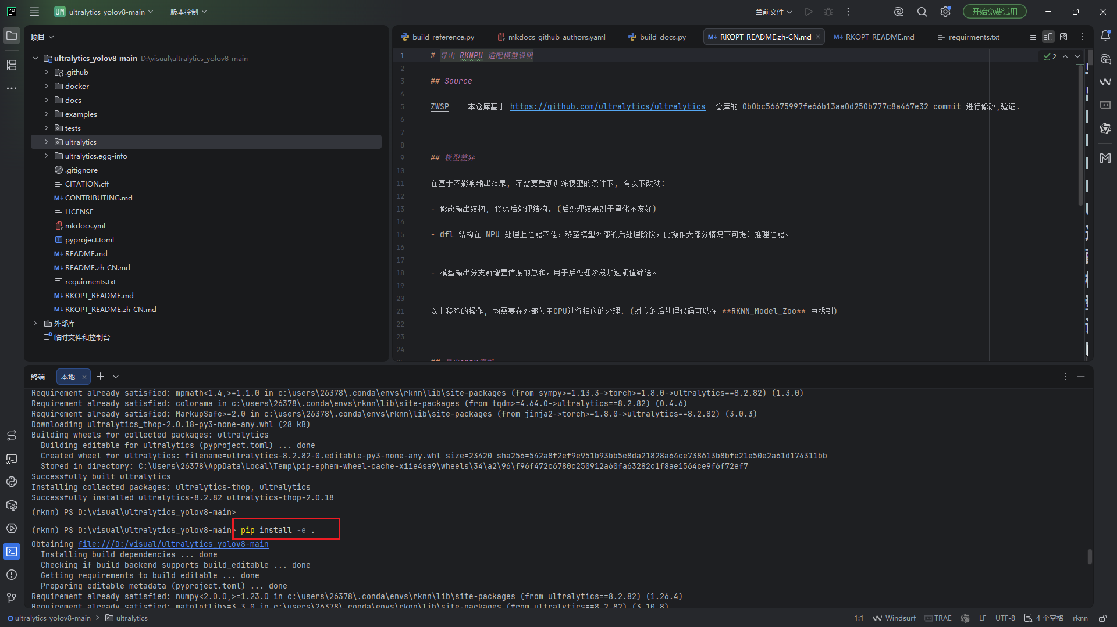Open the github.com/ultralytics link in editor
This screenshot has width=1117, height=627.
tap(607, 106)
